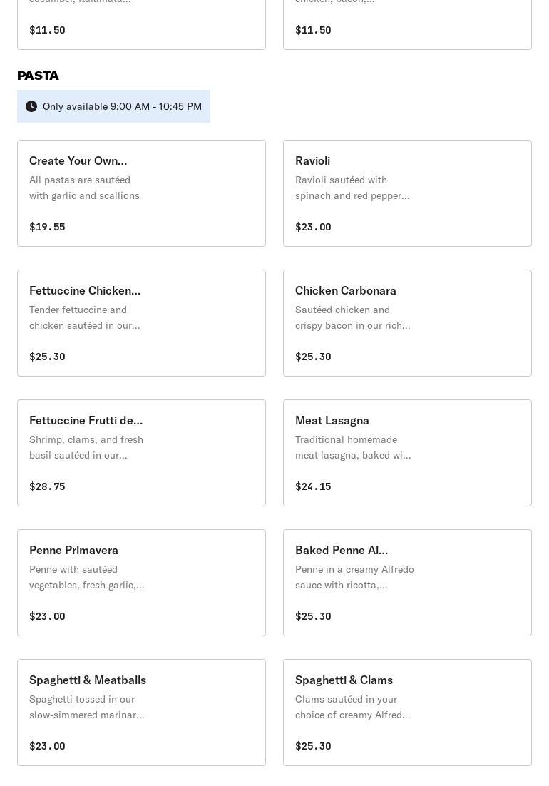
Task: Select the Penne Primavera item
Action: [141, 583]
